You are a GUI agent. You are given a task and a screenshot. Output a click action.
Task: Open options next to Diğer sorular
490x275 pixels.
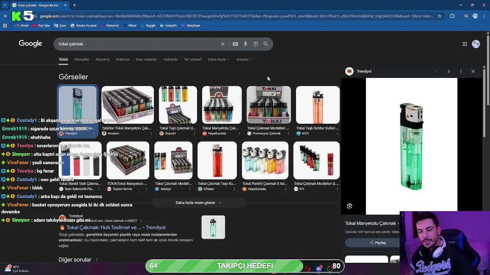coord(97,260)
